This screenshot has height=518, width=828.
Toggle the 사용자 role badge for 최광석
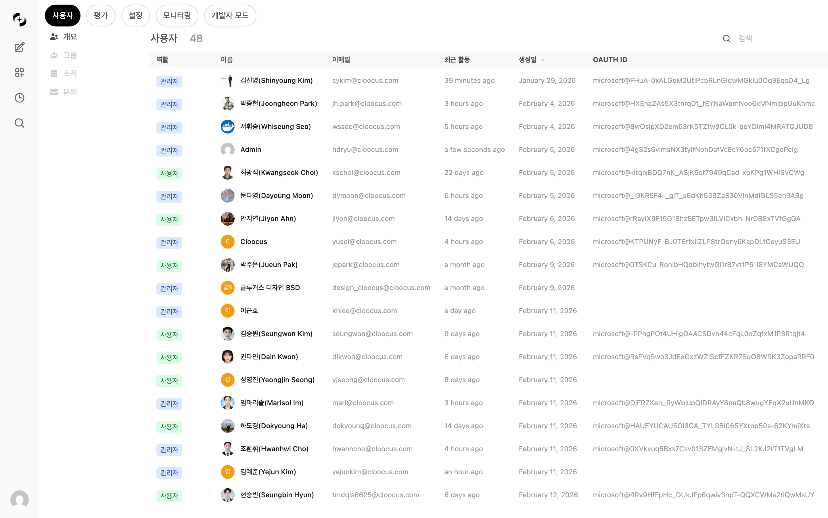tap(169, 173)
